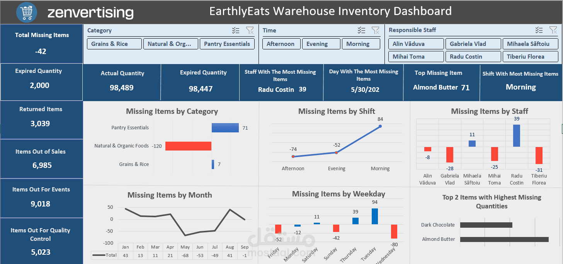563x264 pixels.
Task: Click the Total Missing Items card
Action: tap(42, 44)
